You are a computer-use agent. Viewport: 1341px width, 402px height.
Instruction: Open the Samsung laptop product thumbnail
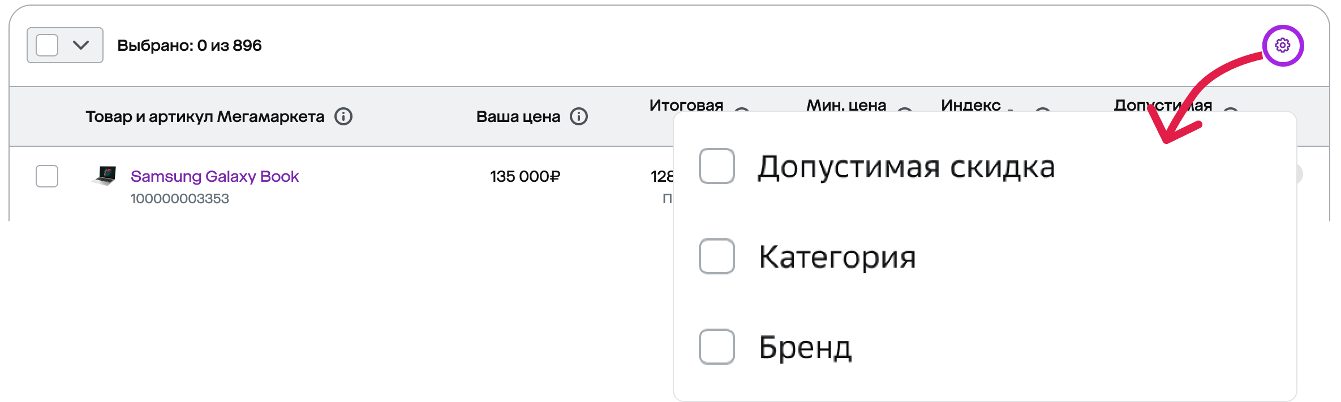[x=105, y=176]
